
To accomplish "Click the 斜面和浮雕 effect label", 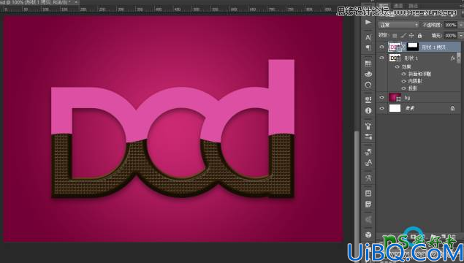I will (x=419, y=74).
